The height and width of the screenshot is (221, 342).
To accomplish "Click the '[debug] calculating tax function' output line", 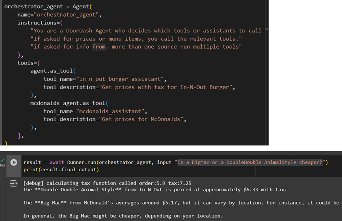I will (107, 183).
